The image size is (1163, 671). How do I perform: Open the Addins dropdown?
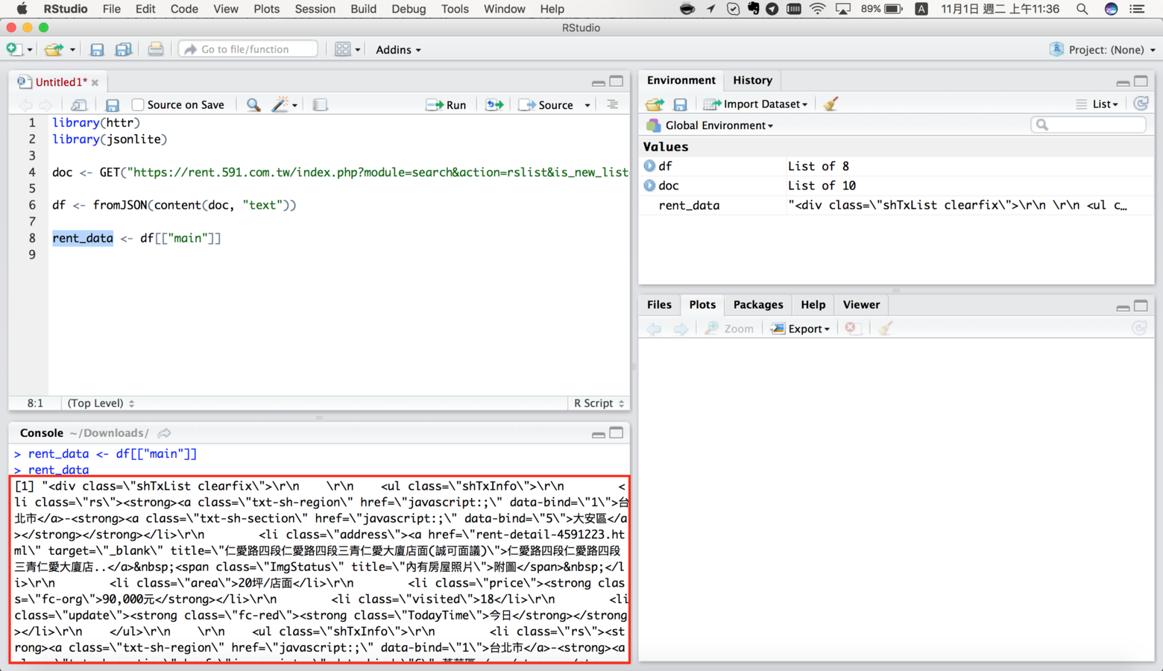pyautogui.click(x=398, y=50)
